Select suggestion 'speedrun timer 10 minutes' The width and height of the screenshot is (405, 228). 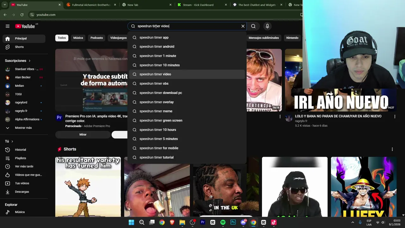[x=187, y=65]
